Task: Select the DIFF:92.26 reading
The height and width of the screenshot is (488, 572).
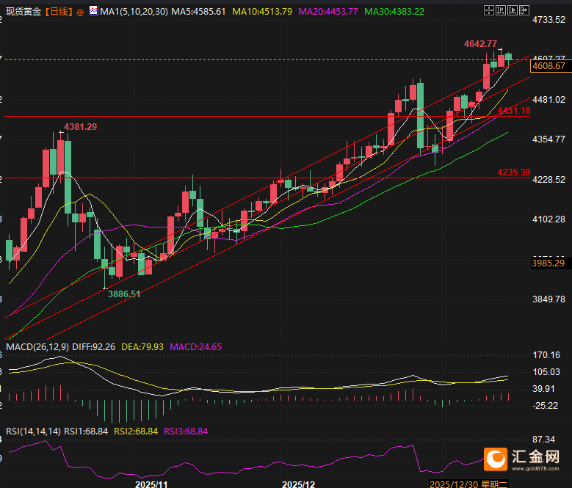Action: pyautogui.click(x=94, y=346)
